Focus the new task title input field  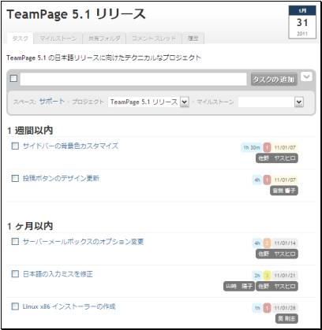pos(133,79)
